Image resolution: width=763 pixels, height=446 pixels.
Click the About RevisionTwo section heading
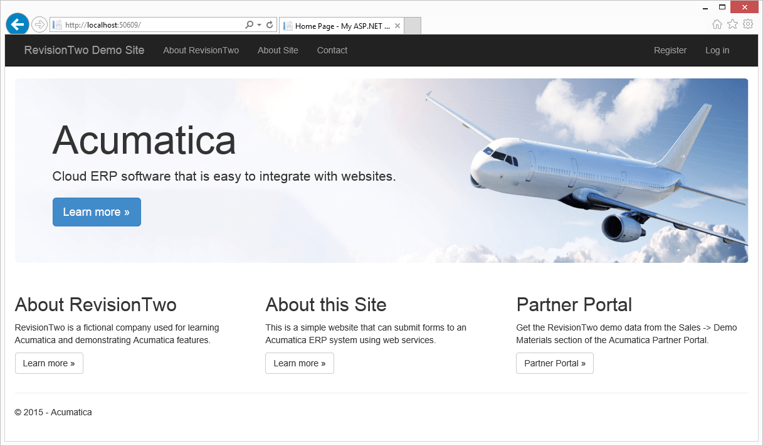[x=95, y=305]
